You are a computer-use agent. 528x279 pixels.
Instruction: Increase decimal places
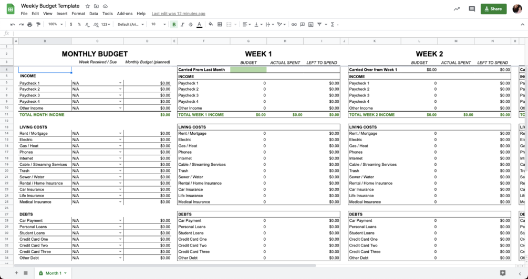pos(96,25)
